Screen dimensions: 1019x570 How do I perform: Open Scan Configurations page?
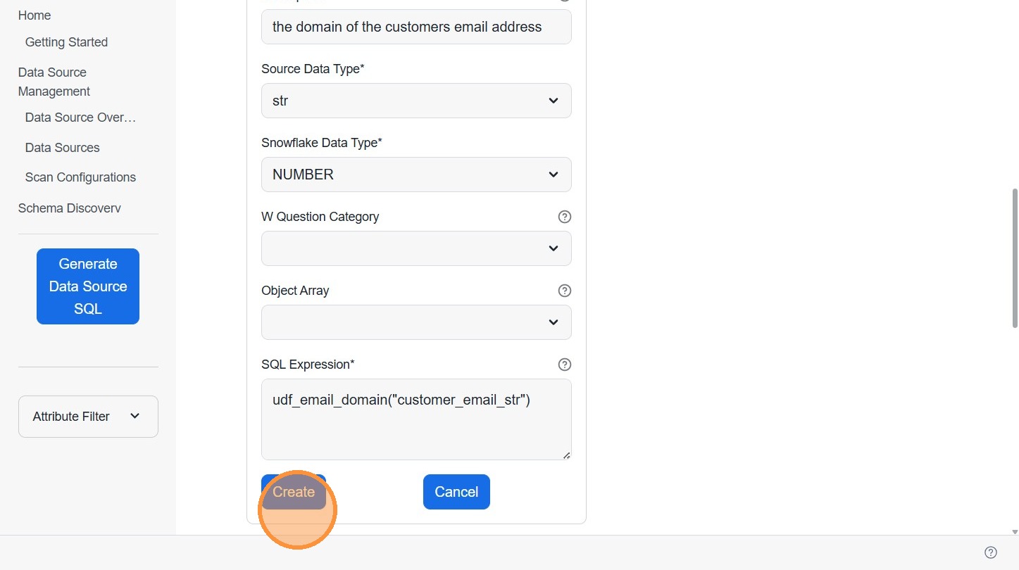[x=80, y=177]
